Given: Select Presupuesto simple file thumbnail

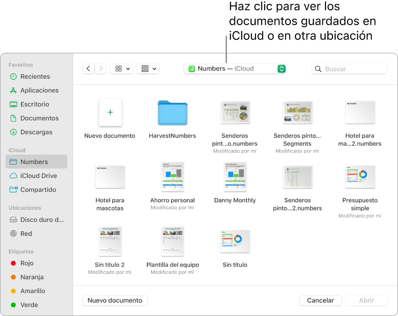Looking at the screenshot, I should (360, 177).
